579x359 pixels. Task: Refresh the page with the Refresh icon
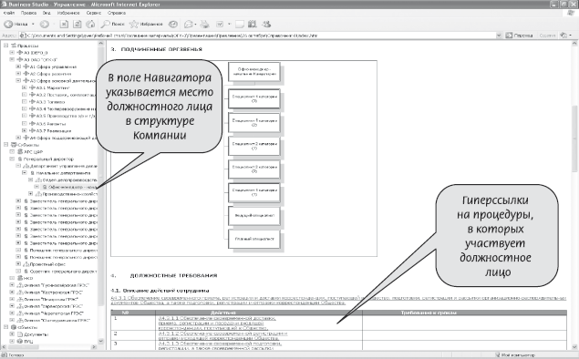click(77, 24)
